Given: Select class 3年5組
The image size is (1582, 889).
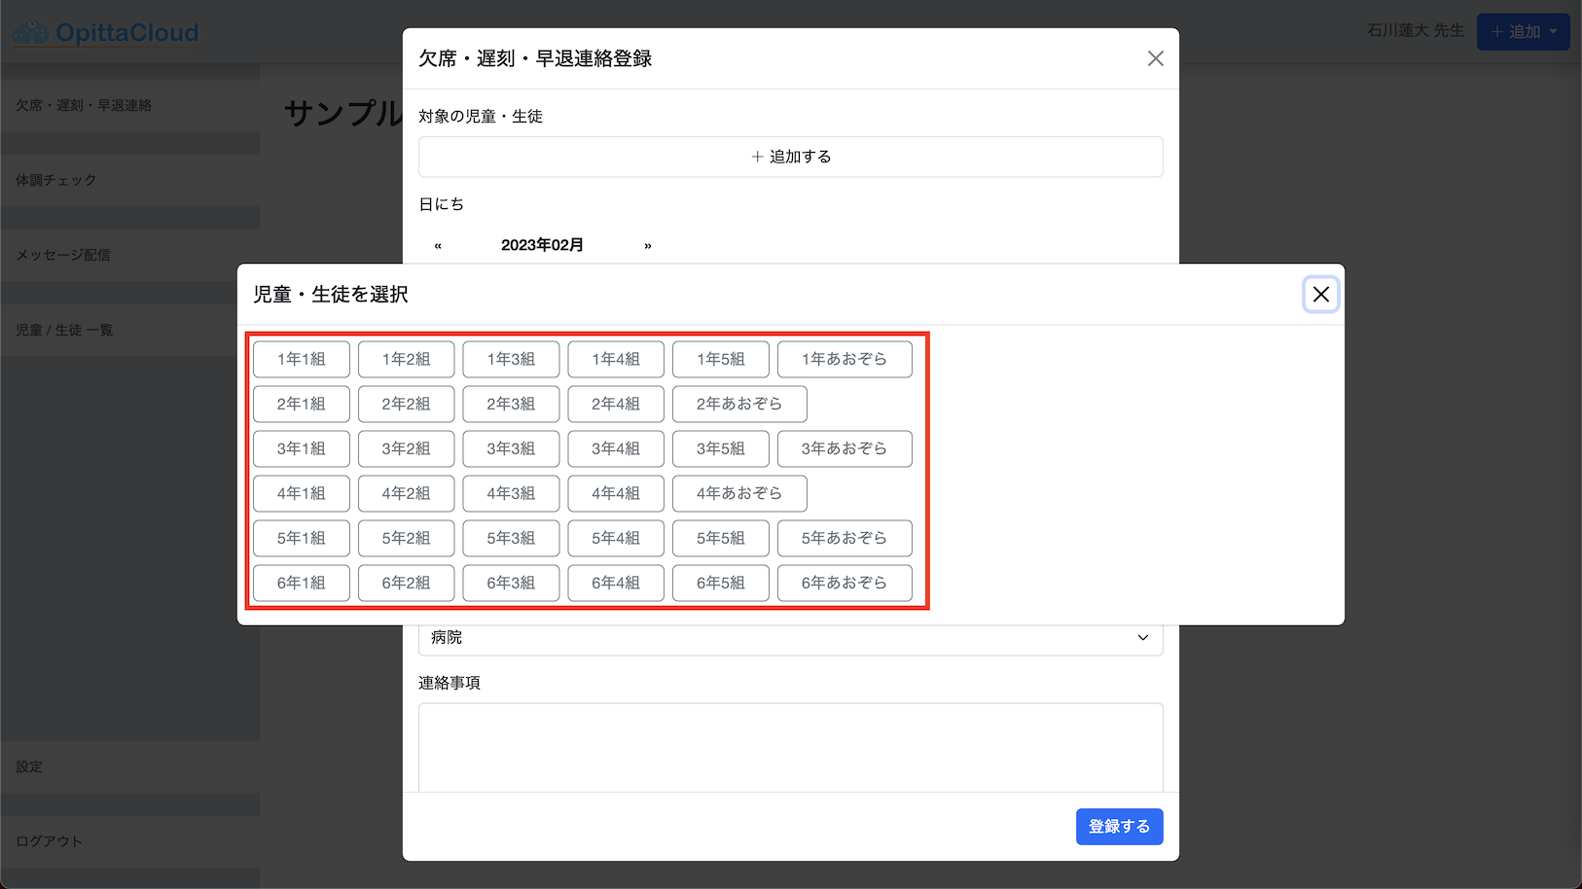Looking at the screenshot, I should pos(721,448).
